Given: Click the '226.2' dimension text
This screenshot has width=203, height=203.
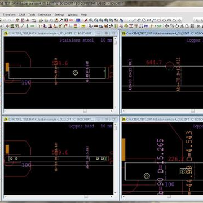Looking at the screenshot, I should click(x=176, y=159).
